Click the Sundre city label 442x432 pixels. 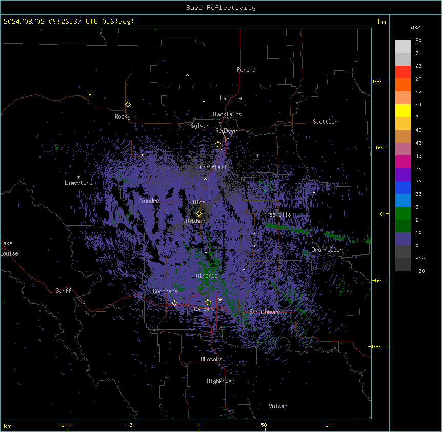(x=150, y=201)
